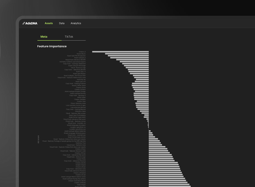Click the Asset format type_motion label
The image size is (255, 187).
point(77,137)
